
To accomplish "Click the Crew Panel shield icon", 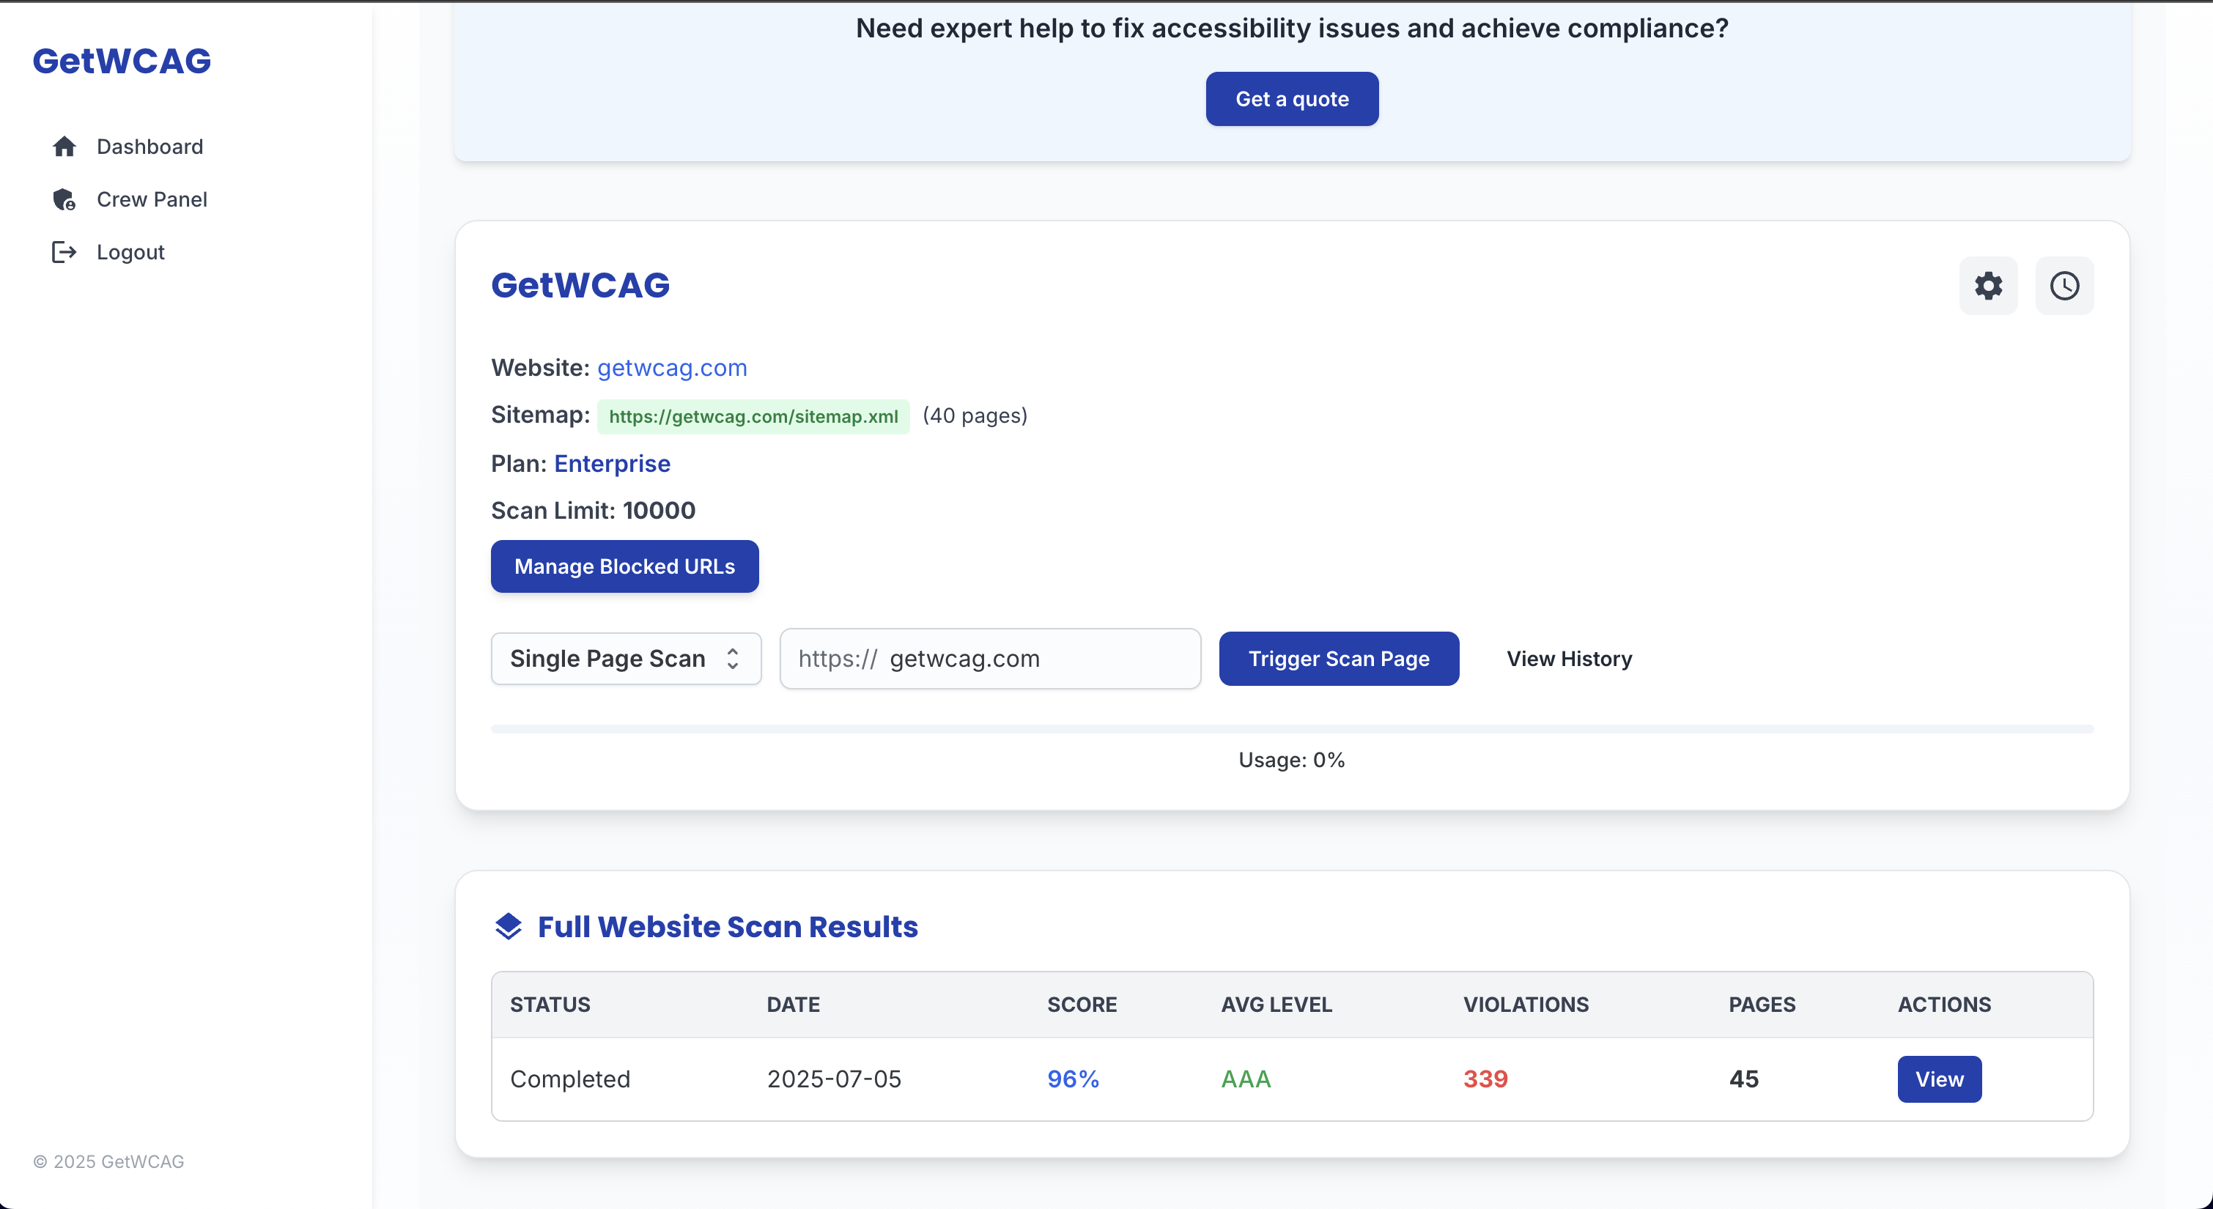I will 64,199.
